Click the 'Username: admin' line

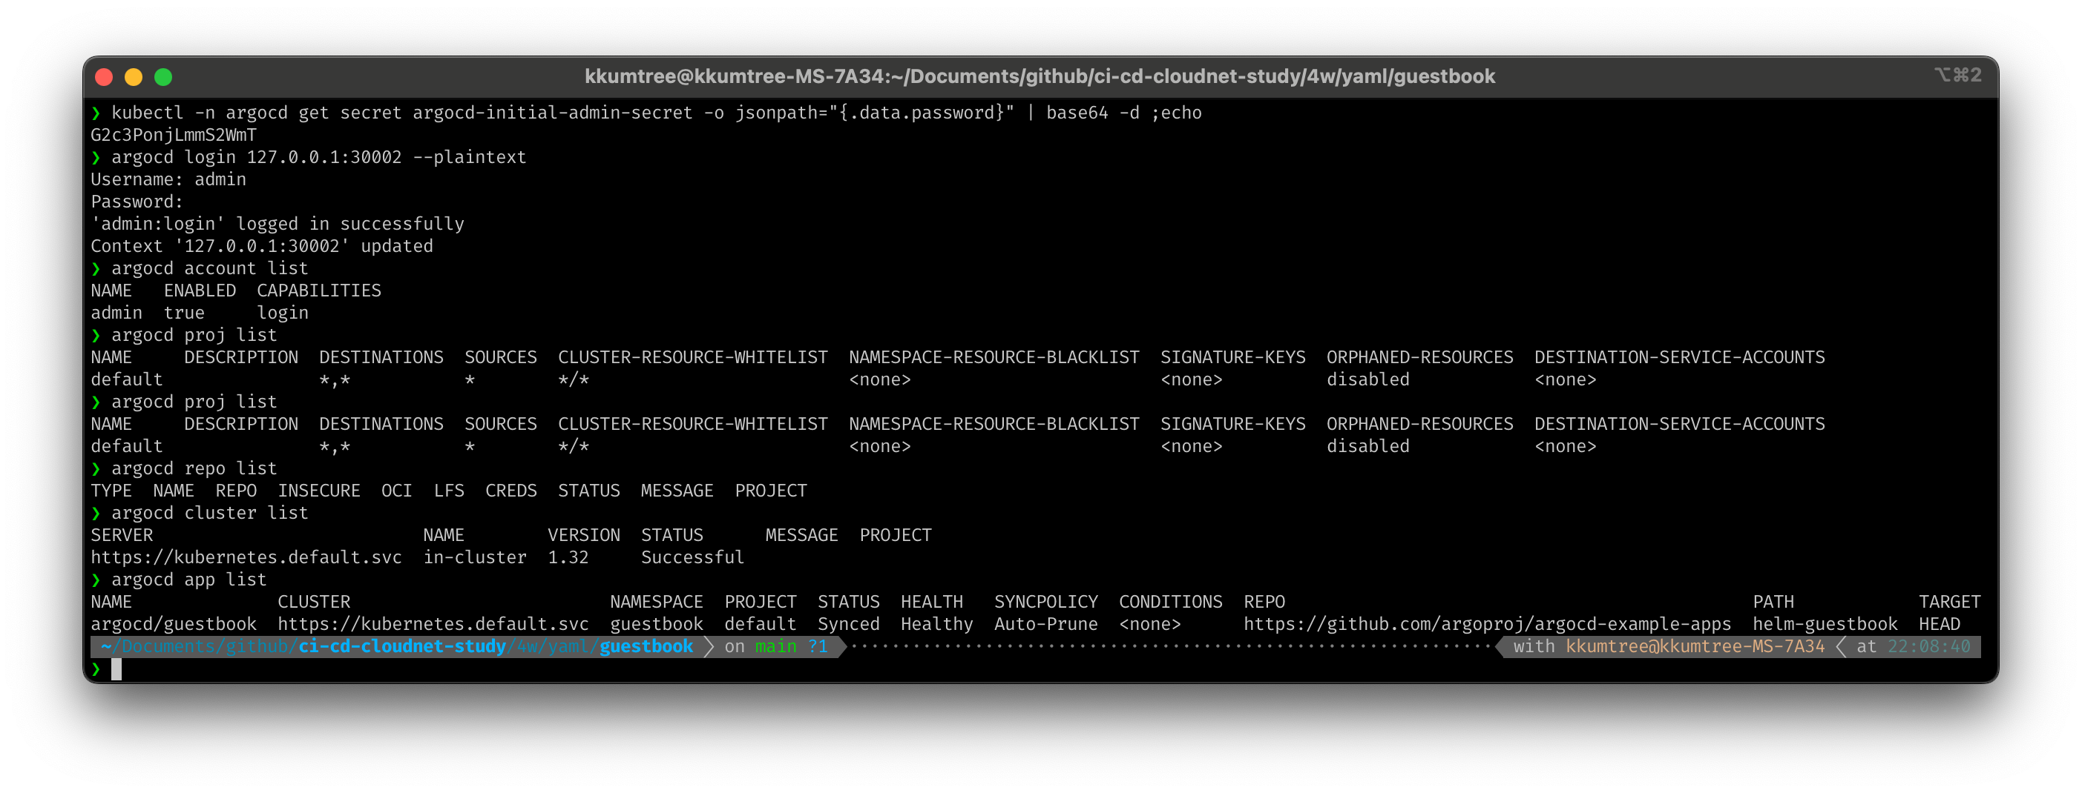(x=168, y=179)
